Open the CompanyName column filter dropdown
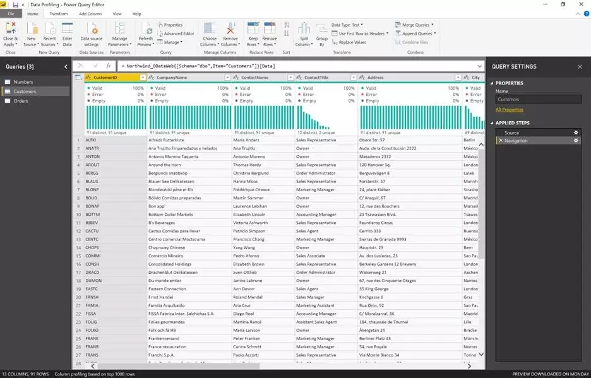The height and width of the screenshot is (378, 591). [227, 77]
